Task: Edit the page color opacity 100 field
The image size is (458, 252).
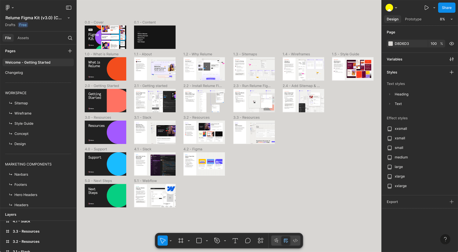Action: point(434,44)
